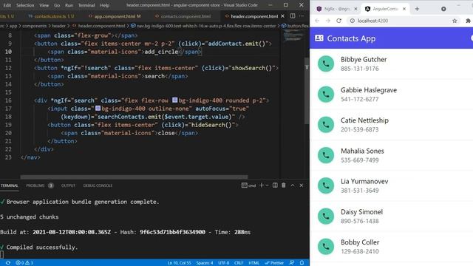Select the header.component.html editor tab
The width and height of the screenshot is (473, 266).
(x=254, y=16)
